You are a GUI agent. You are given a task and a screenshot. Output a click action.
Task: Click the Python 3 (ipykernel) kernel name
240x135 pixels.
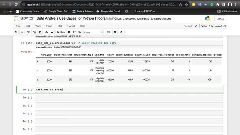pyautogui.click(x=211, y=26)
